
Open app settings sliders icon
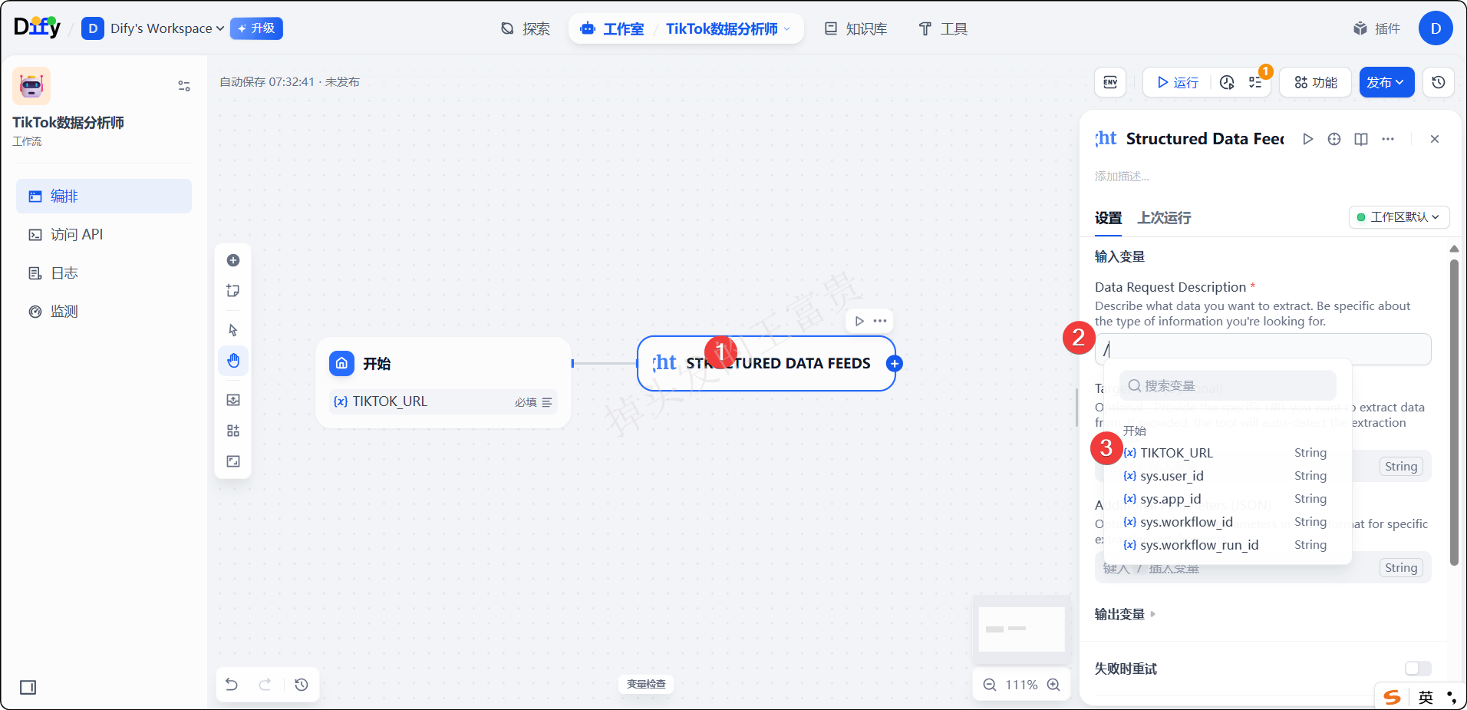[184, 86]
